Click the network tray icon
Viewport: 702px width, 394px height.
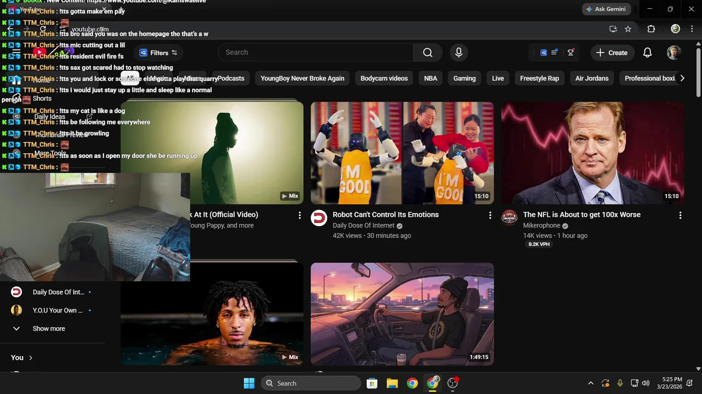click(x=634, y=383)
